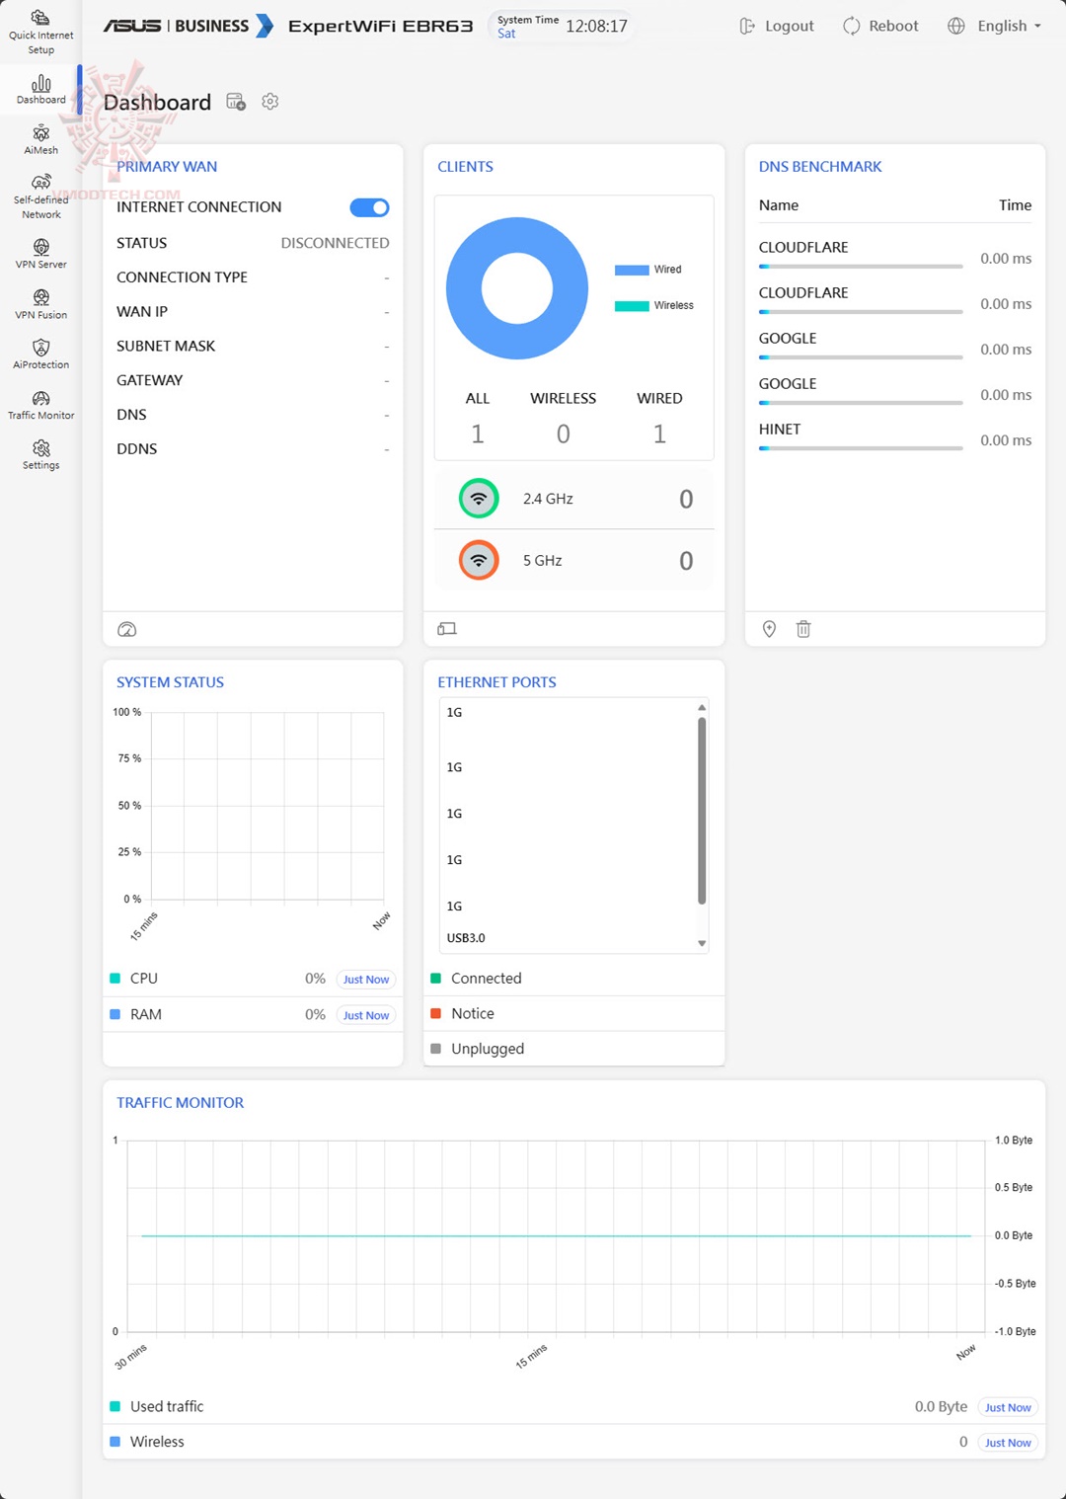The width and height of the screenshot is (1066, 1499).
Task: Open Settings in sidebar
Action: tap(40, 455)
